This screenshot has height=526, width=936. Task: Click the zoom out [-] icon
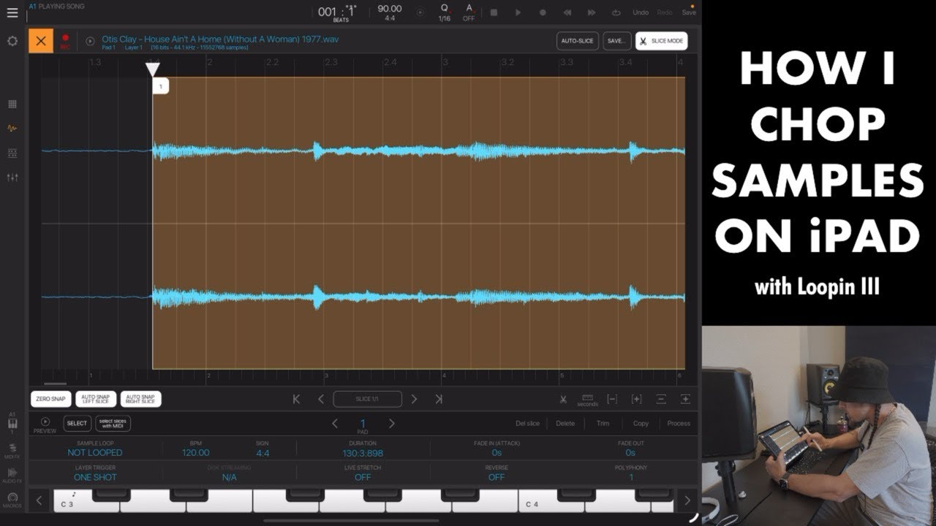pyautogui.click(x=612, y=398)
